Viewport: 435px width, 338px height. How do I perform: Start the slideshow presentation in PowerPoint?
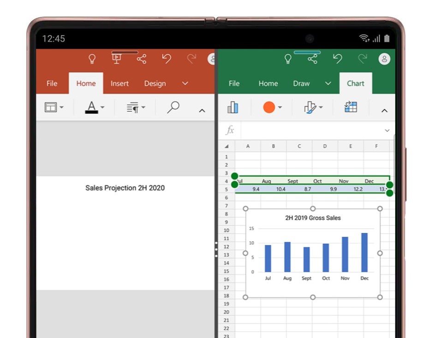(116, 59)
